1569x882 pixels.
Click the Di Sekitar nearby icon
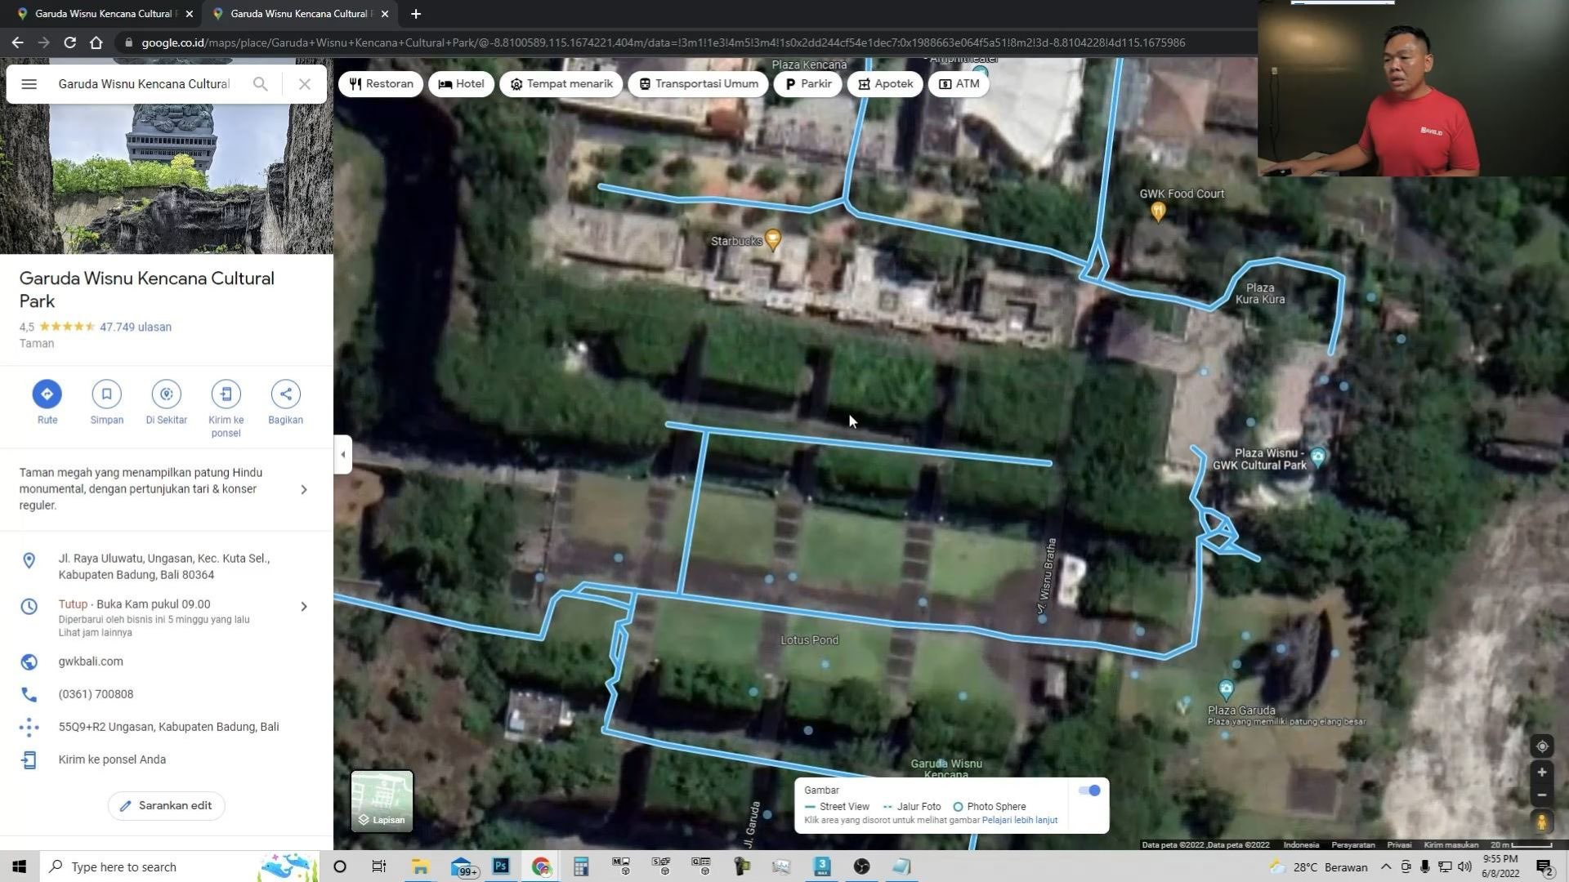tap(166, 394)
